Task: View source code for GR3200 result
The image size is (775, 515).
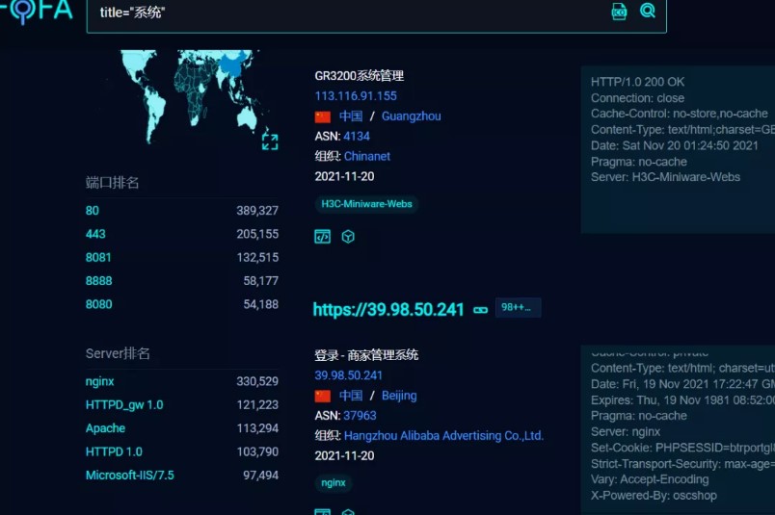Action: tap(322, 237)
